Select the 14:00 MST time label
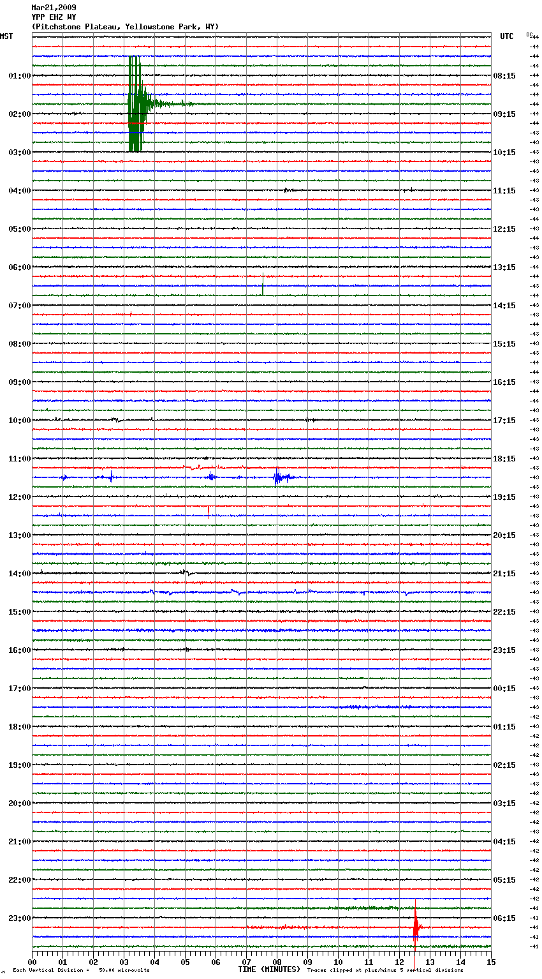This screenshot has width=542, height=979. pos(20,574)
